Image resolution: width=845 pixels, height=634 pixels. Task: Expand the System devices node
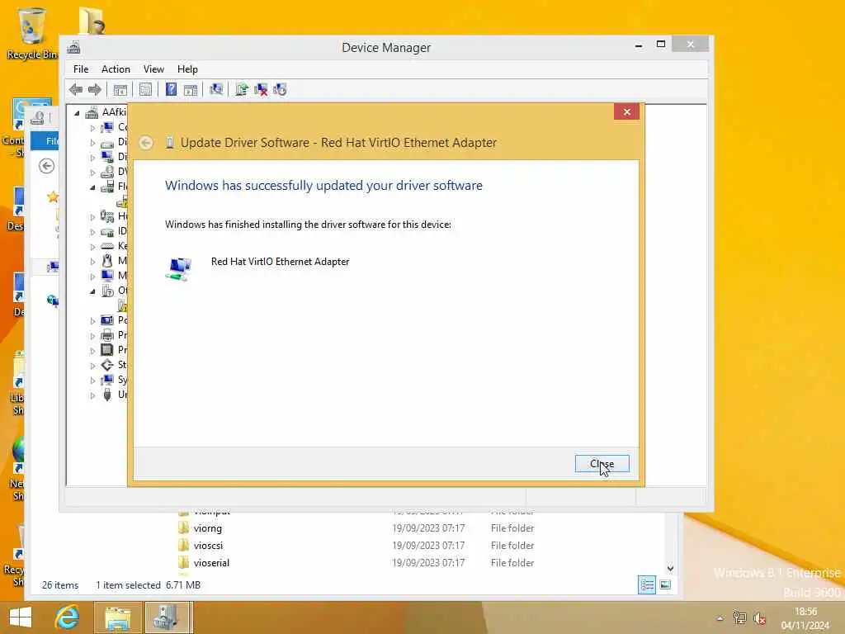tap(92, 380)
